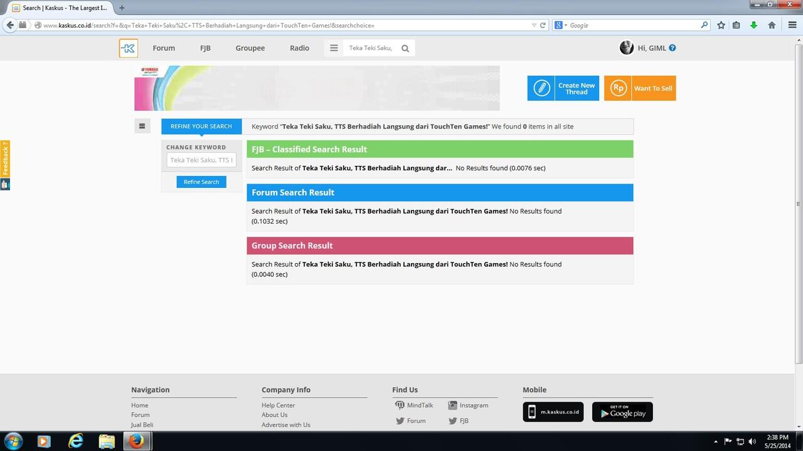Click the Twitter bird icon next to Forum
Screen dimensions: 803x451
coord(400,421)
